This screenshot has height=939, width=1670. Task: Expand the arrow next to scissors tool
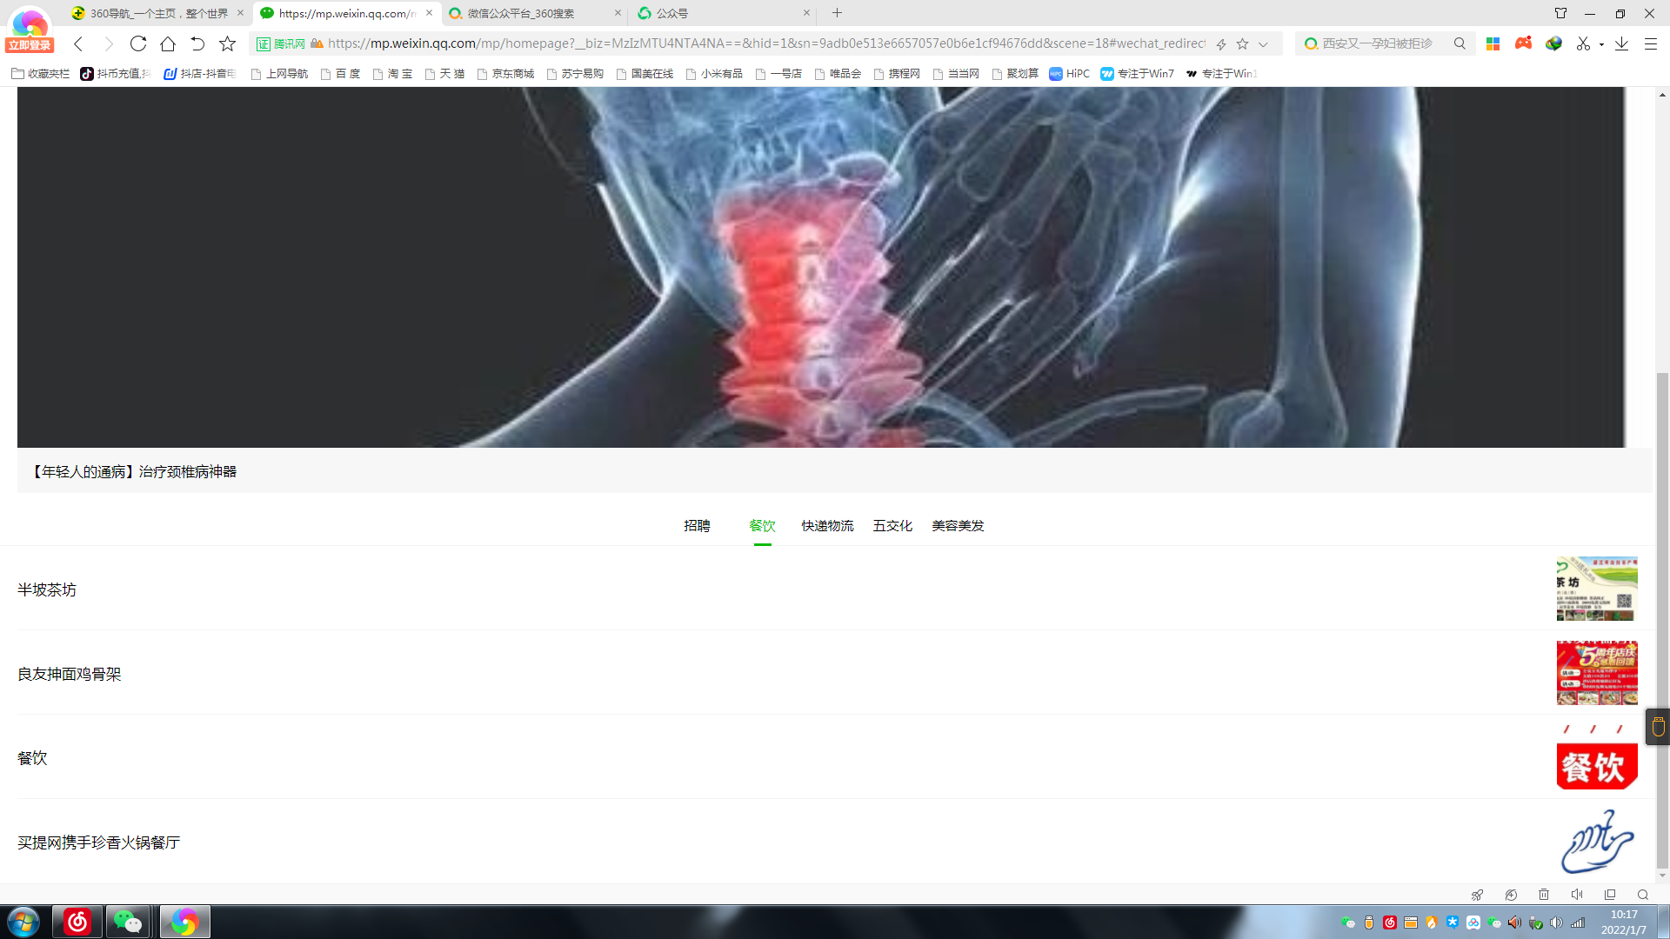pos(1601,44)
